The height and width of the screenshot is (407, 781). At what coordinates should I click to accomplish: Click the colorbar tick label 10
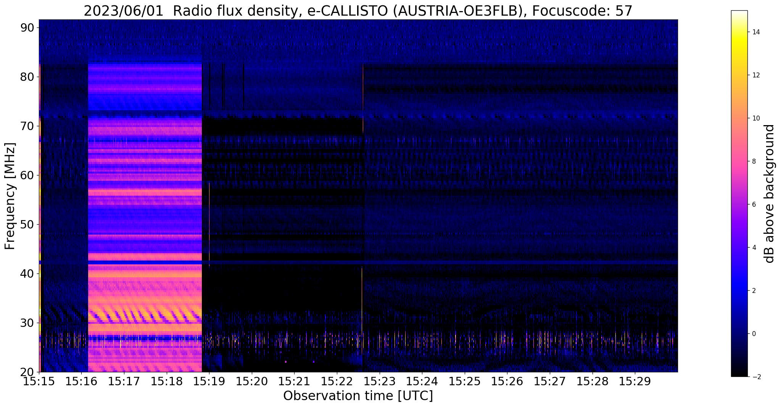[x=755, y=118]
